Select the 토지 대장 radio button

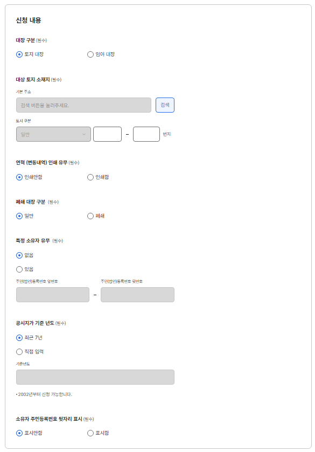(18, 54)
